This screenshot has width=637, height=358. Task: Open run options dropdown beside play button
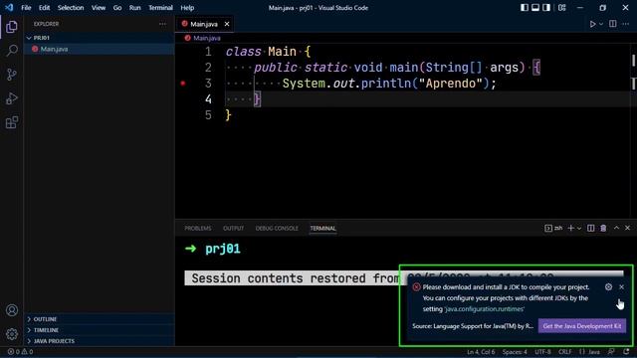click(x=601, y=24)
